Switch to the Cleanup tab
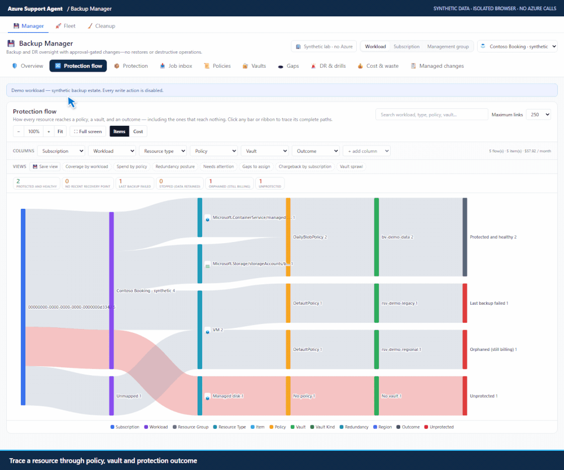The image size is (564, 470). [x=102, y=26]
